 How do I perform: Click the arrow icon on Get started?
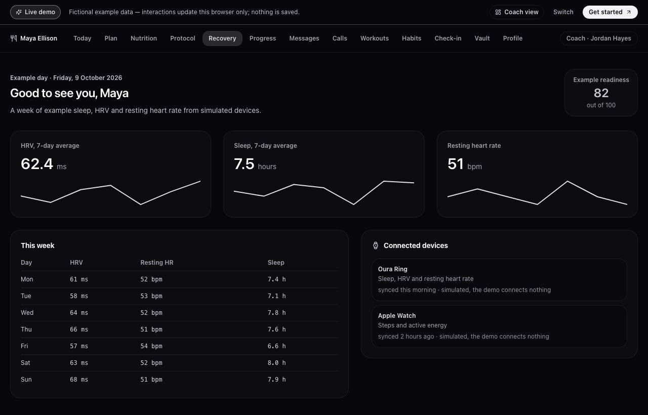[x=629, y=12]
